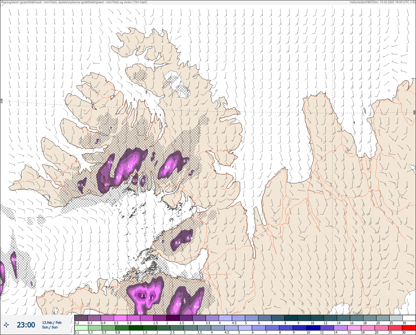
Task: Pick the bright pink swatch between 0.5 and 0.8
Action: coord(121,318)
